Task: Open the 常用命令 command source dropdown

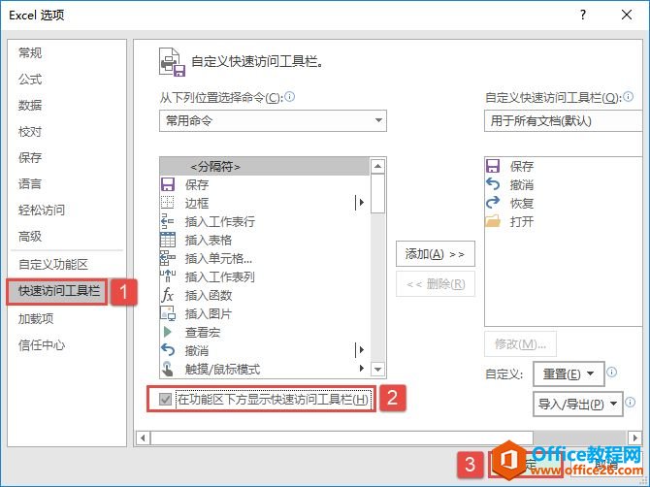Action: (273, 120)
